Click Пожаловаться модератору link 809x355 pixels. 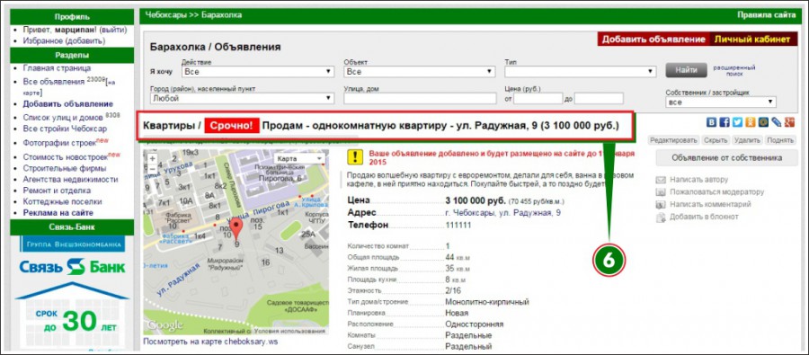[716, 192]
